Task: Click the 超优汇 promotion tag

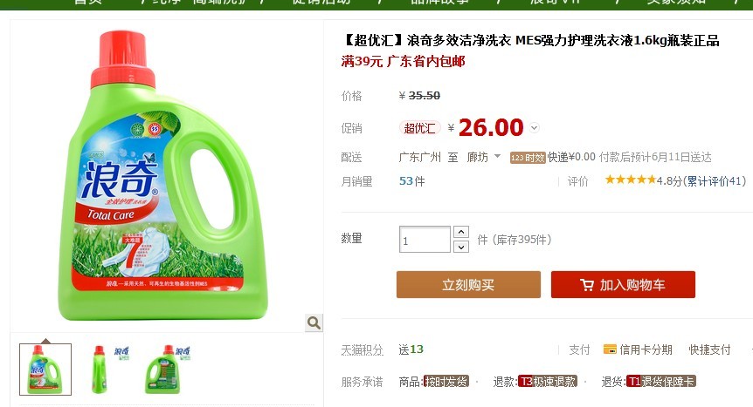Action: (x=419, y=128)
